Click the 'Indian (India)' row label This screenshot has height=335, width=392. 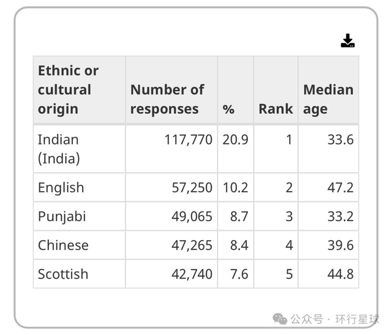point(59,149)
